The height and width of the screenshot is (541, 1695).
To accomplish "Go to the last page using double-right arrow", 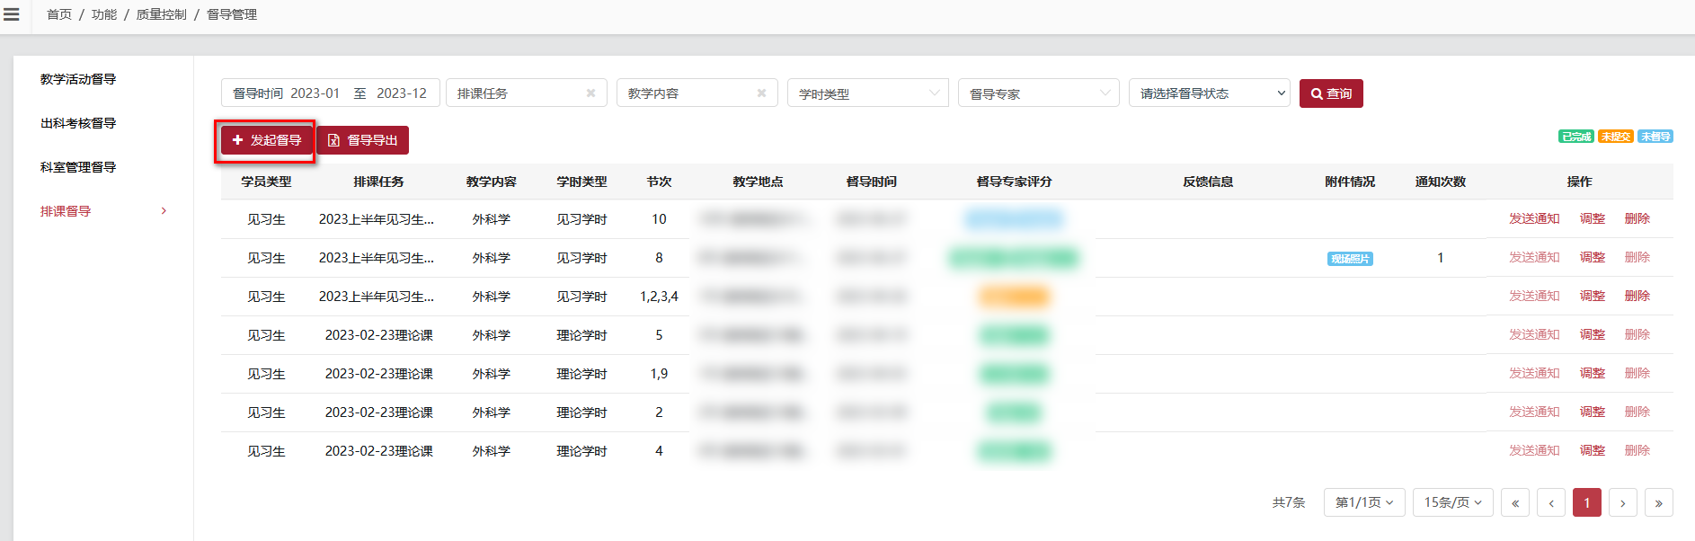I will coord(1659,503).
